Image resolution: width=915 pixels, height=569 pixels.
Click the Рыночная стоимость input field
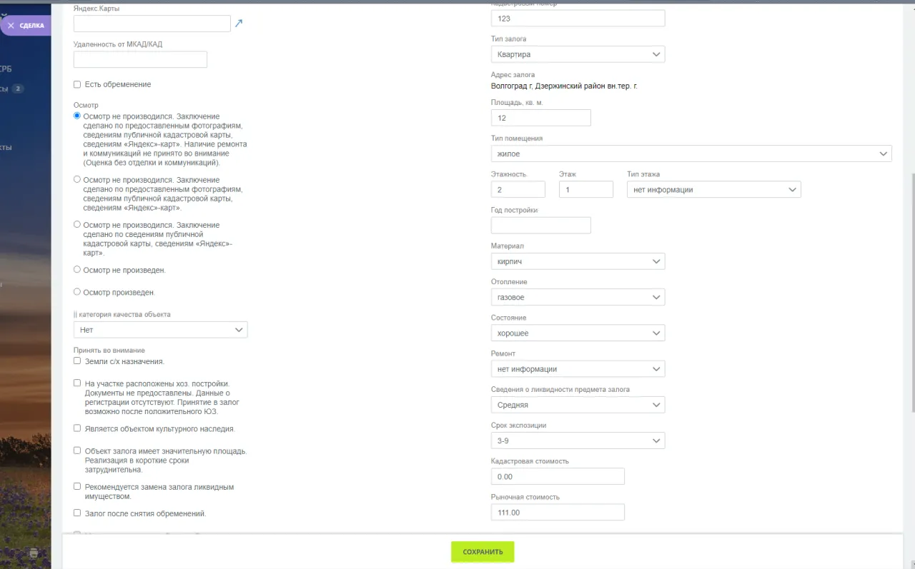(558, 513)
